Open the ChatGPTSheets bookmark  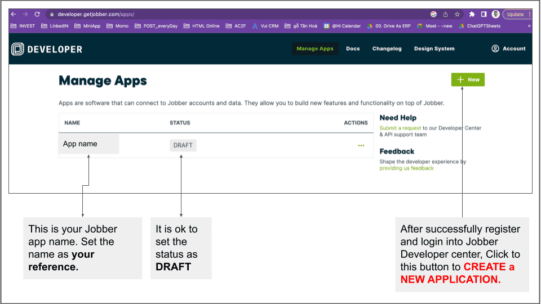pyautogui.click(x=479, y=26)
